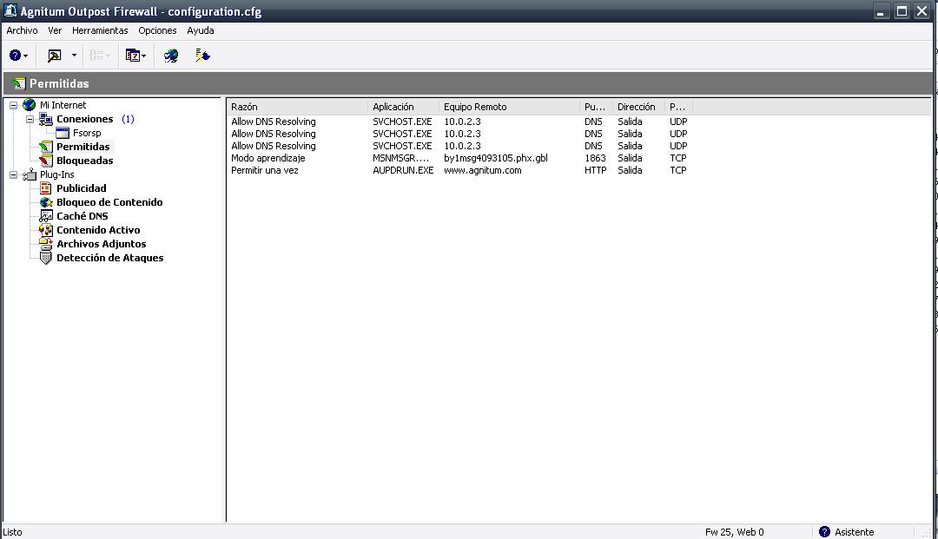Screen dimensions: 938x539
Task: Open the dropdown arrow beside the hammer icon
Action: (74, 56)
